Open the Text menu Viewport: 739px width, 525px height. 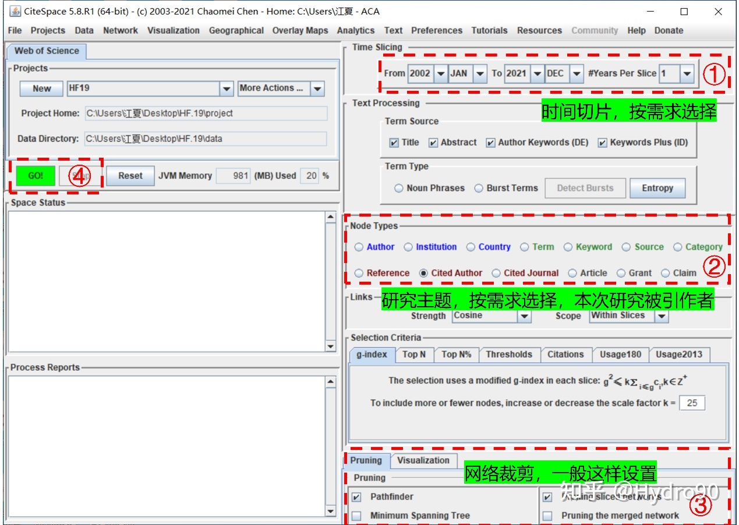pyautogui.click(x=393, y=30)
